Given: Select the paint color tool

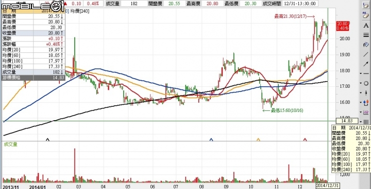Looking at the screenshot, I should point(366,44).
